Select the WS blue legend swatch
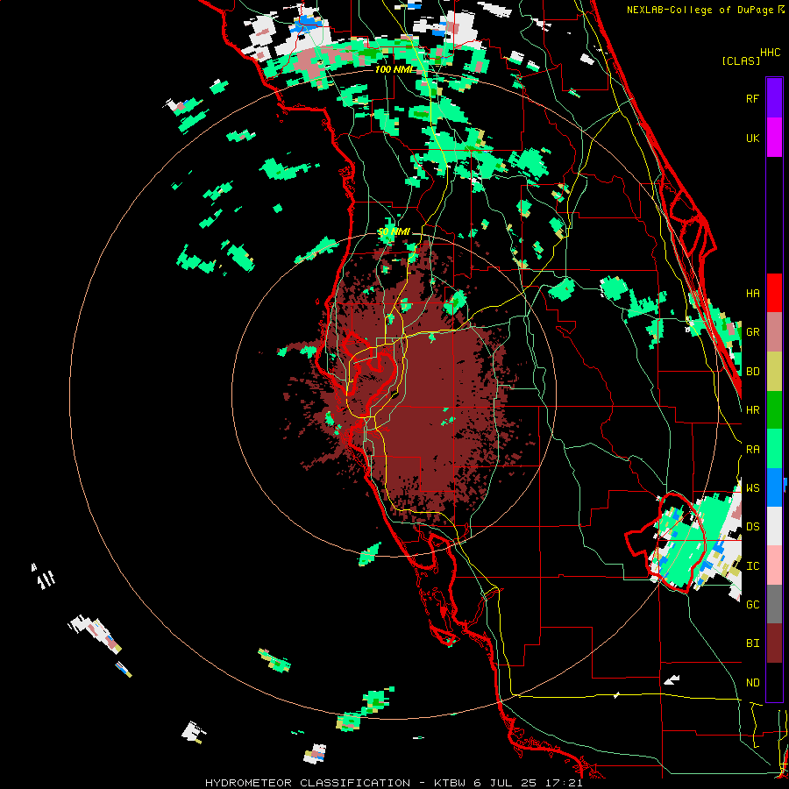The width and height of the screenshot is (789, 789). (774, 487)
